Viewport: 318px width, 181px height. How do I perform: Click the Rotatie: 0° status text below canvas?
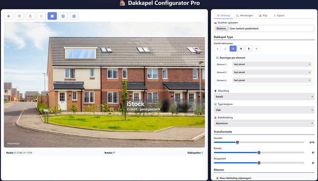click(x=110, y=153)
